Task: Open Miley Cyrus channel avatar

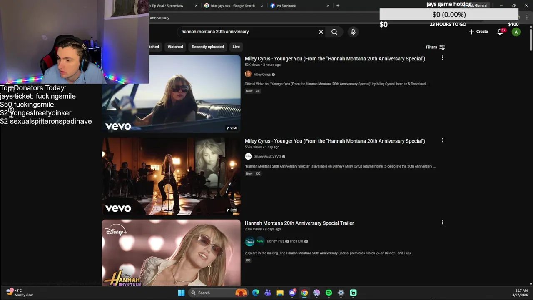Action: [x=248, y=74]
